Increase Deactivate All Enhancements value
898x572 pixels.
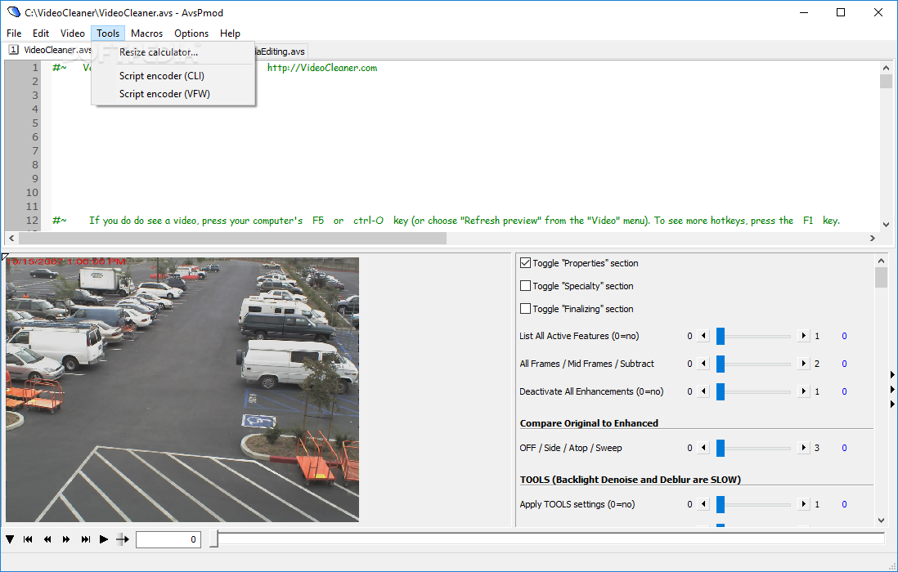coord(804,391)
